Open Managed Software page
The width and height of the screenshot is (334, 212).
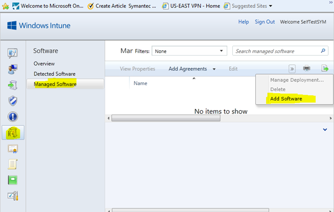coord(65,84)
